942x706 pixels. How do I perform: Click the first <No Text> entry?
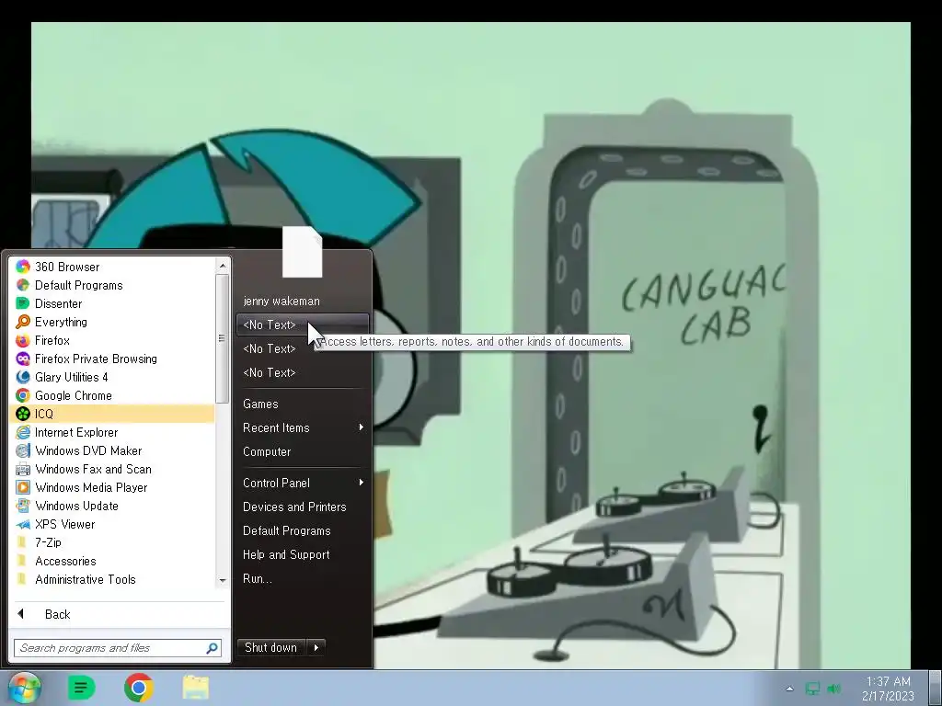coord(302,325)
